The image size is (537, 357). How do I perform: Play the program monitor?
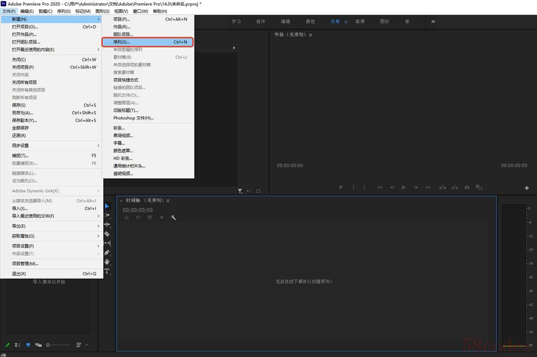[x=404, y=187]
